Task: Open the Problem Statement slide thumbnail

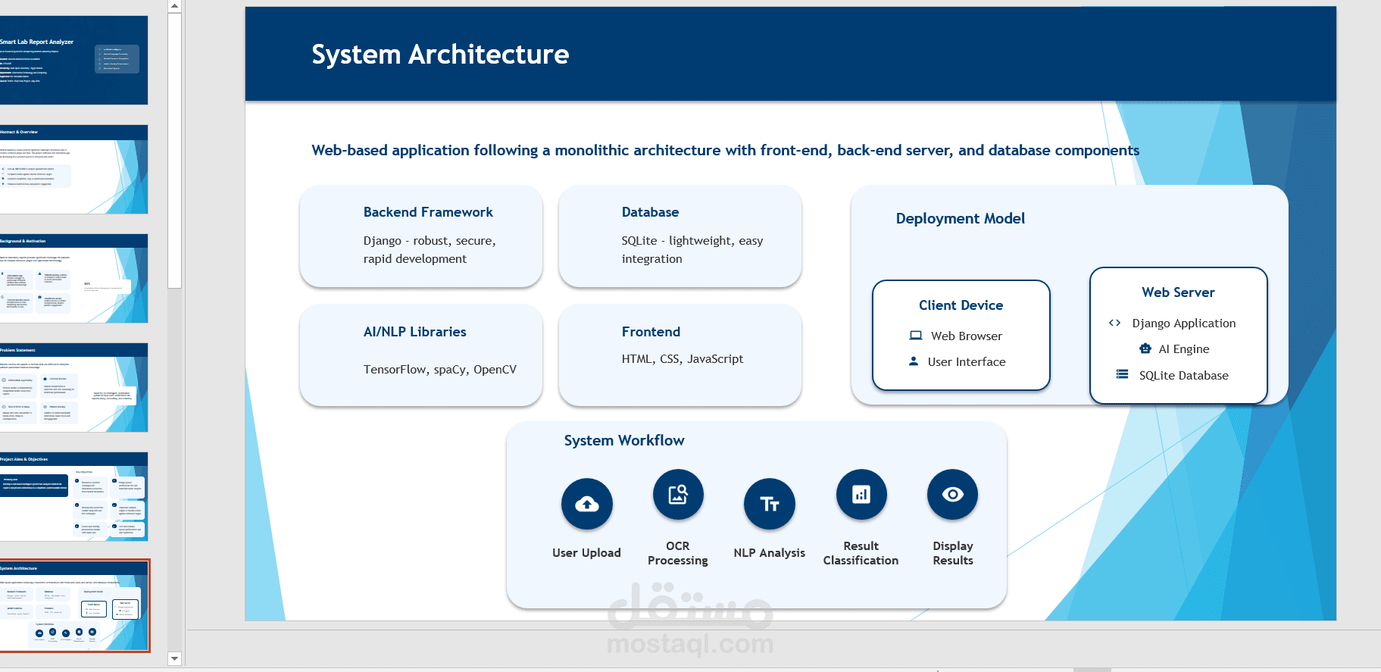Action: pos(73,387)
